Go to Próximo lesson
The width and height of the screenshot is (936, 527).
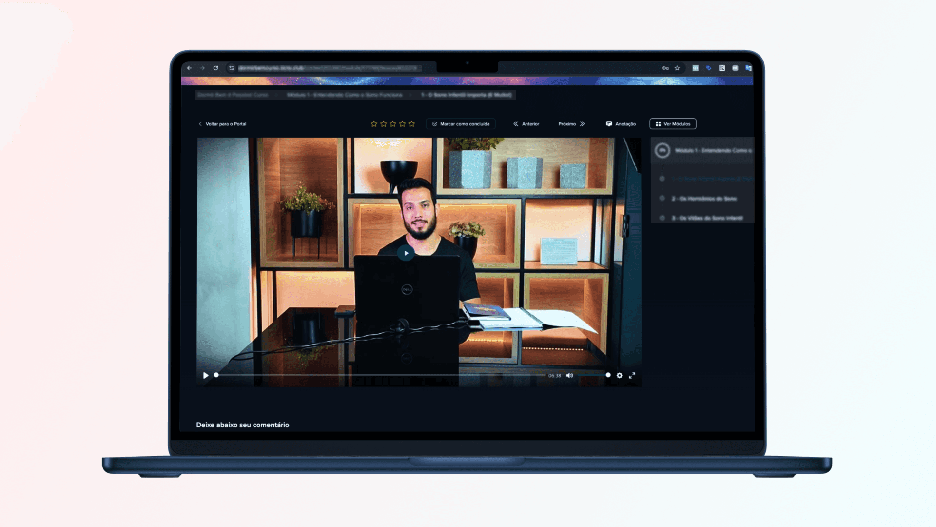(571, 124)
